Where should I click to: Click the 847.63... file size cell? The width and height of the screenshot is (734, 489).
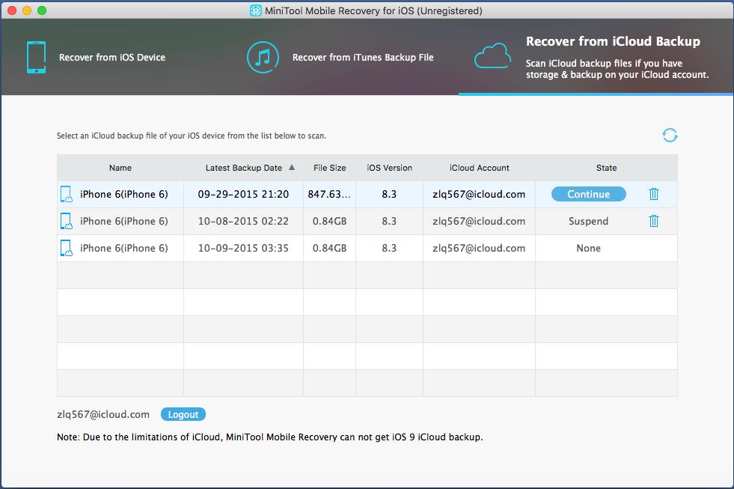(x=329, y=194)
